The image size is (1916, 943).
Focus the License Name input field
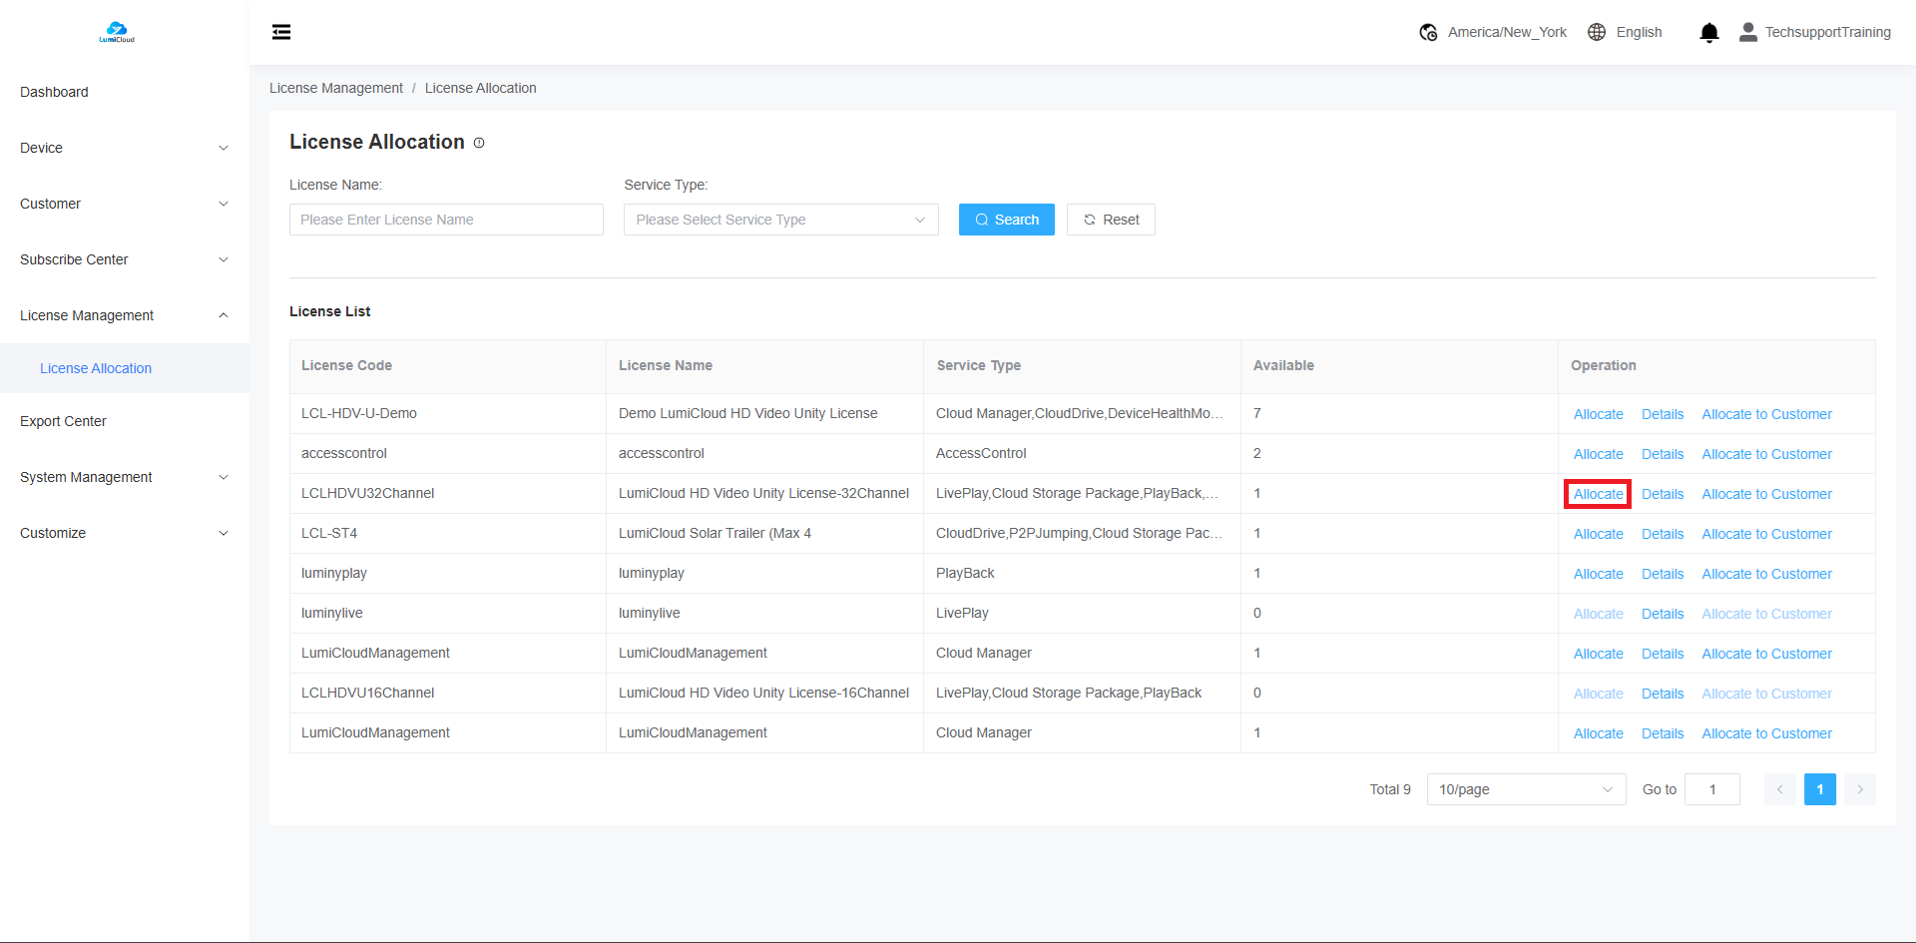(446, 220)
